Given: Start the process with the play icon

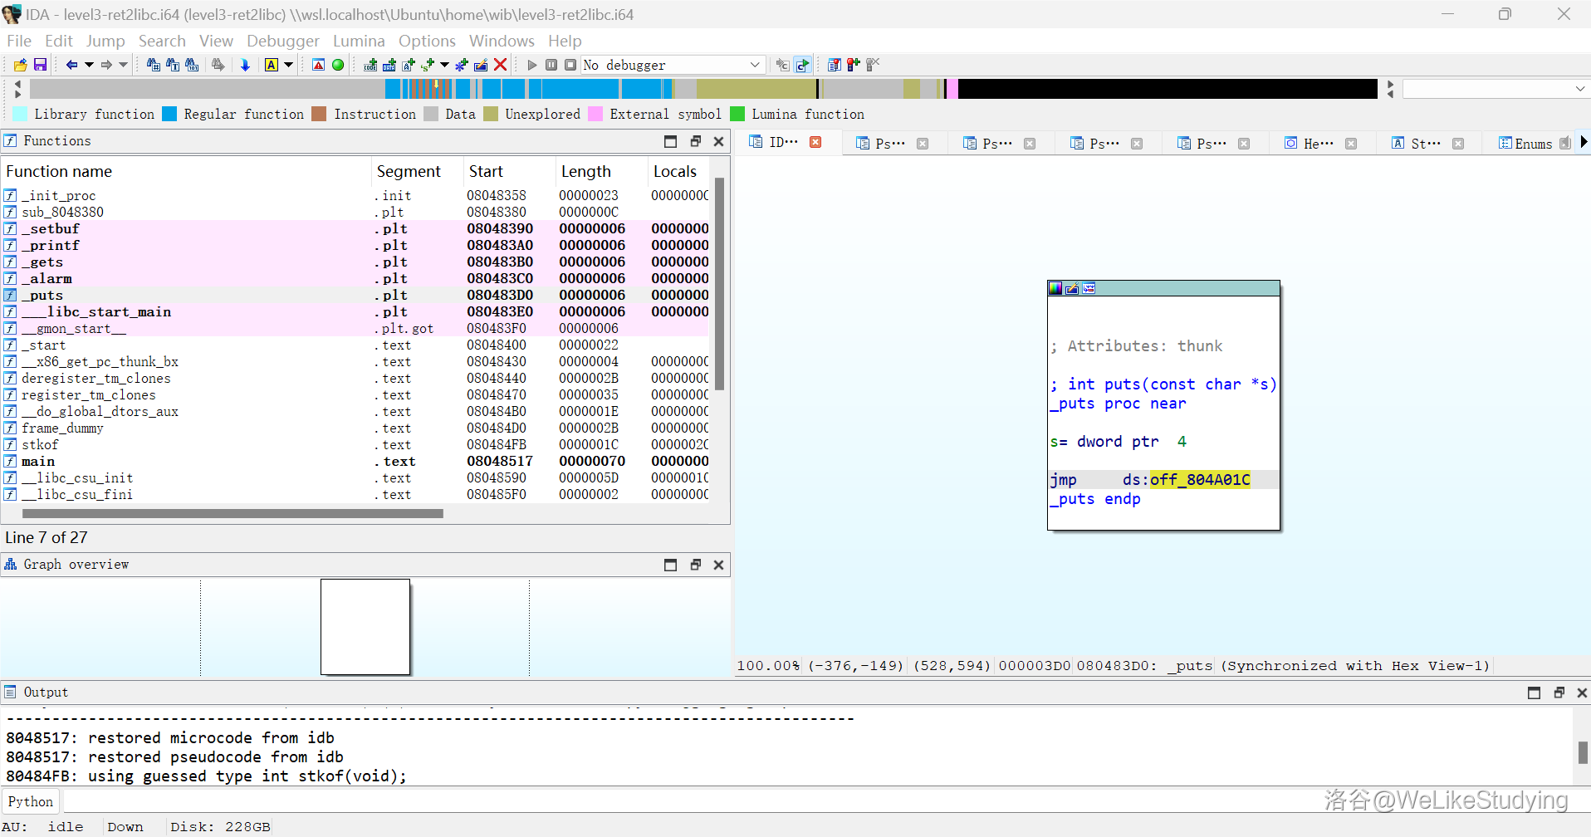Looking at the screenshot, I should (x=532, y=65).
